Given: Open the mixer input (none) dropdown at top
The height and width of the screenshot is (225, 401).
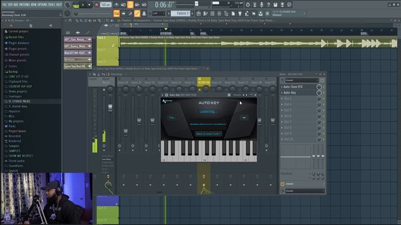Looking at the screenshot, I should [302, 81].
